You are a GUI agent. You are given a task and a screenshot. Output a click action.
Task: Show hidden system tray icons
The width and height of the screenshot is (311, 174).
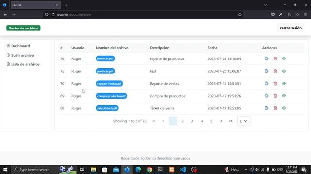click(246, 170)
